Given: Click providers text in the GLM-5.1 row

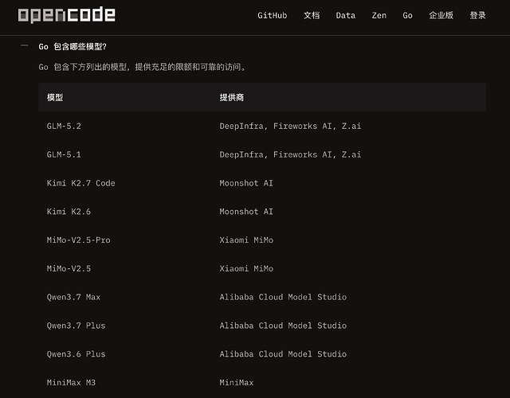Looking at the screenshot, I should [x=290, y=154].
